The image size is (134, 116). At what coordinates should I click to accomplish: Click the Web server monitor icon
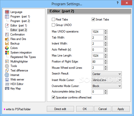pos(7,79)
